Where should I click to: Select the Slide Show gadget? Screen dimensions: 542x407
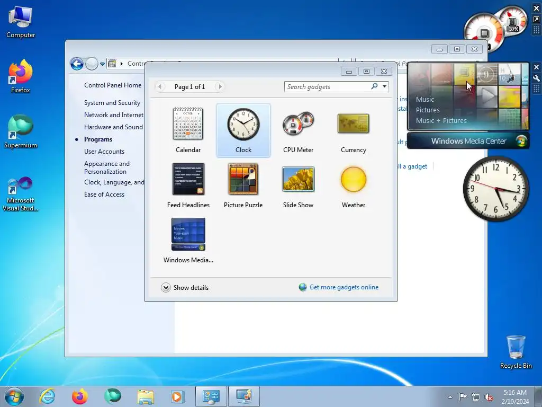[x=299, y=185]
